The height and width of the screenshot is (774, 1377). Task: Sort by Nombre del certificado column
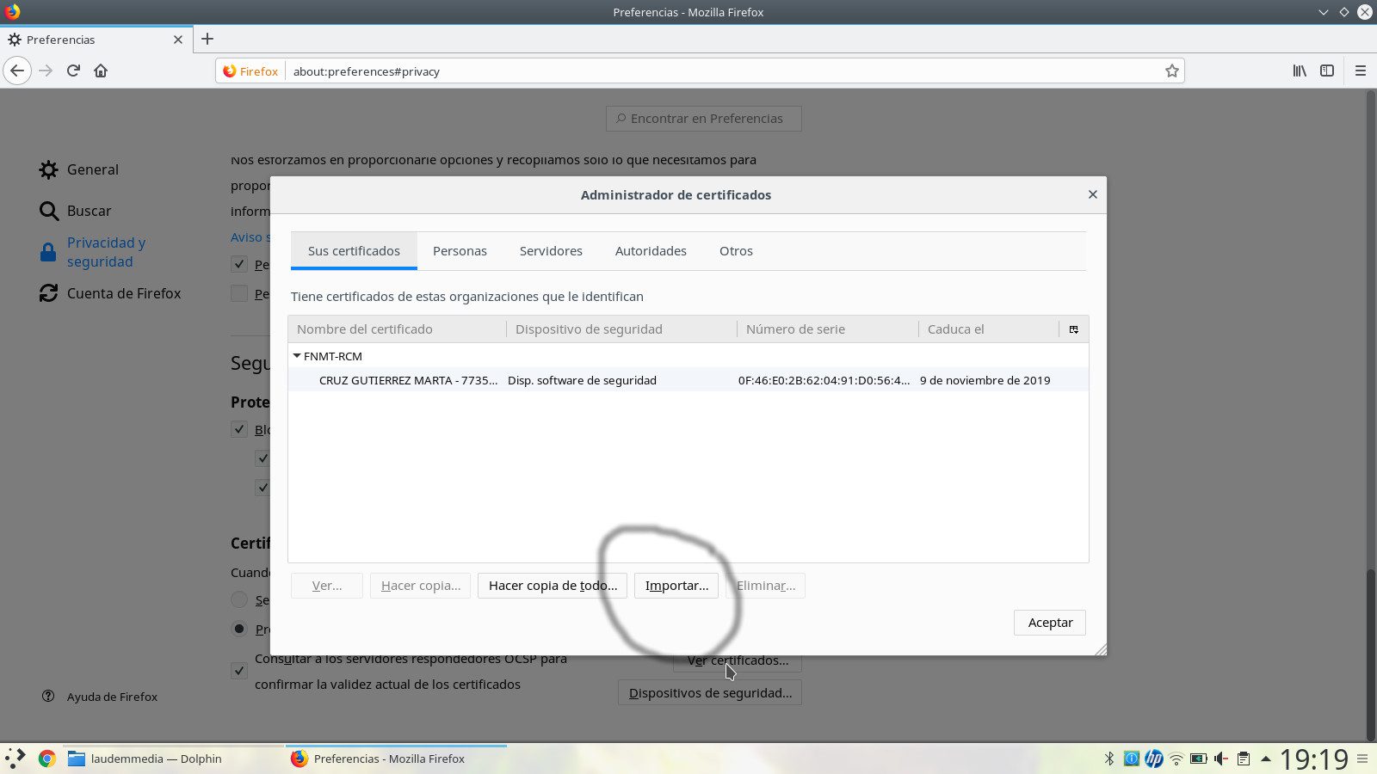398,329
